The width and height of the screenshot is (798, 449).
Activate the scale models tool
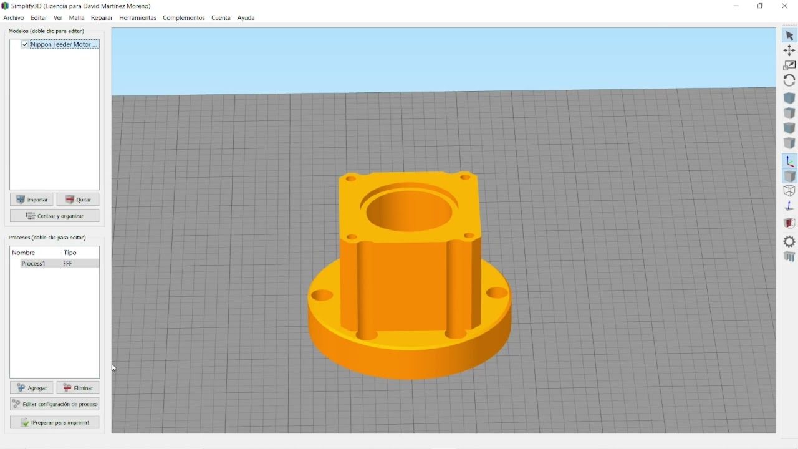tap(790, 66)
